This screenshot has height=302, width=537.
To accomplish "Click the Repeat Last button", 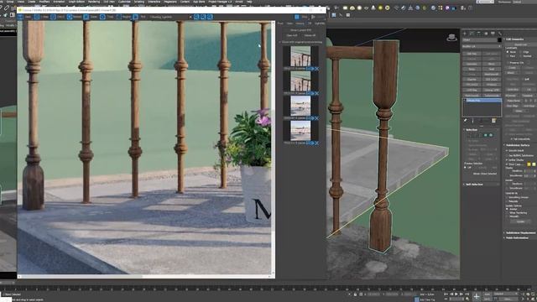I will [520, 44].
